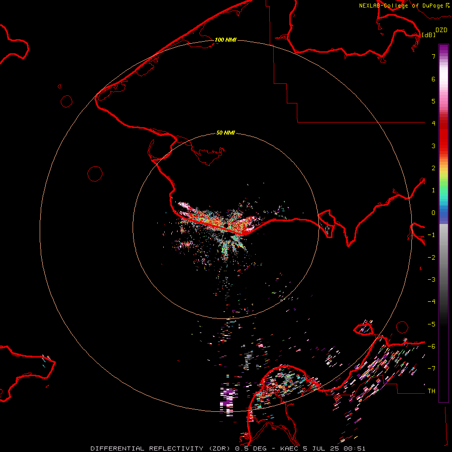The height and width of the screenshot is (452, 452).
Task: Click the 1 value on the dB scale
Action: pos(433,190)
